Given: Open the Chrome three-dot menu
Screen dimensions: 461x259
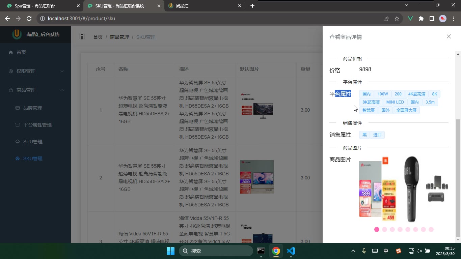Looking at the screenshot, I should coord(454,19).
